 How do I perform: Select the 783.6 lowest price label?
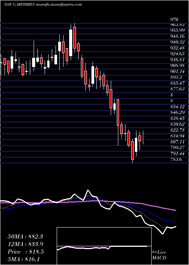[x=176, y=159]
